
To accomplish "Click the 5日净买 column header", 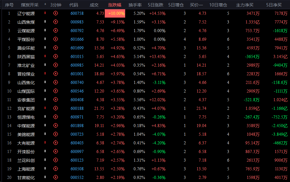I will (x=274, y=5).
